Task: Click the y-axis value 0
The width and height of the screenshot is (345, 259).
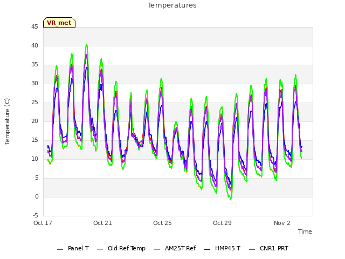Action: pos(37,196)
